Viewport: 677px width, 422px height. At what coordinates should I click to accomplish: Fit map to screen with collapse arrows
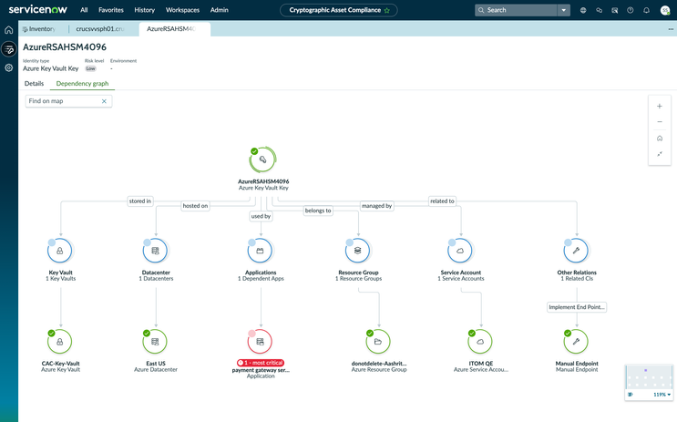click(x=660, y=154)
